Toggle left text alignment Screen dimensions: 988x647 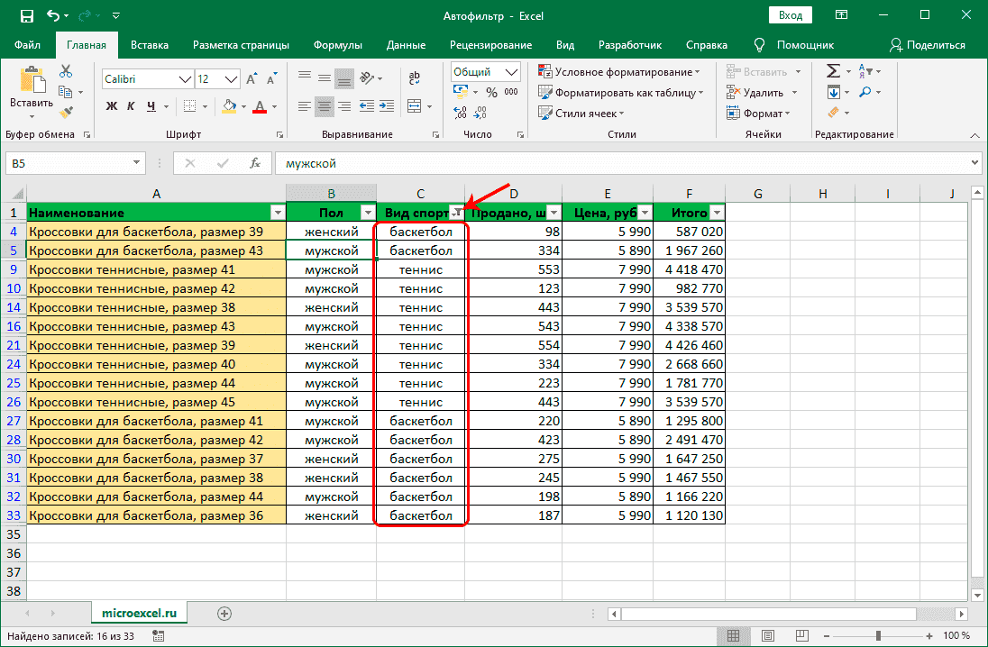click(304, 106)
